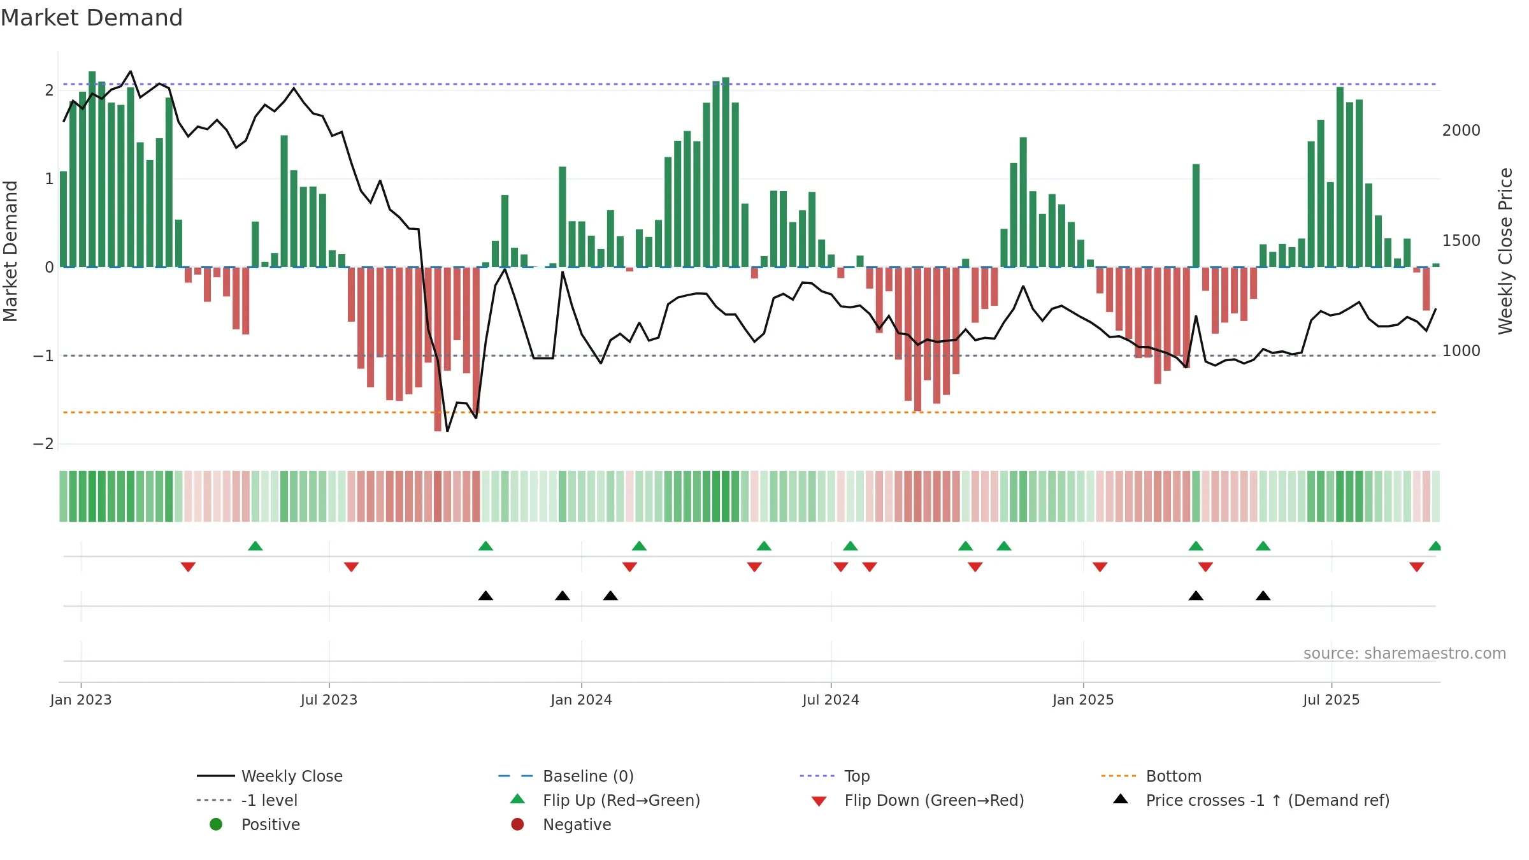
Task: Click the Weekly Close black line swatch
Action: pyautogui.click(x=216, y=776)
